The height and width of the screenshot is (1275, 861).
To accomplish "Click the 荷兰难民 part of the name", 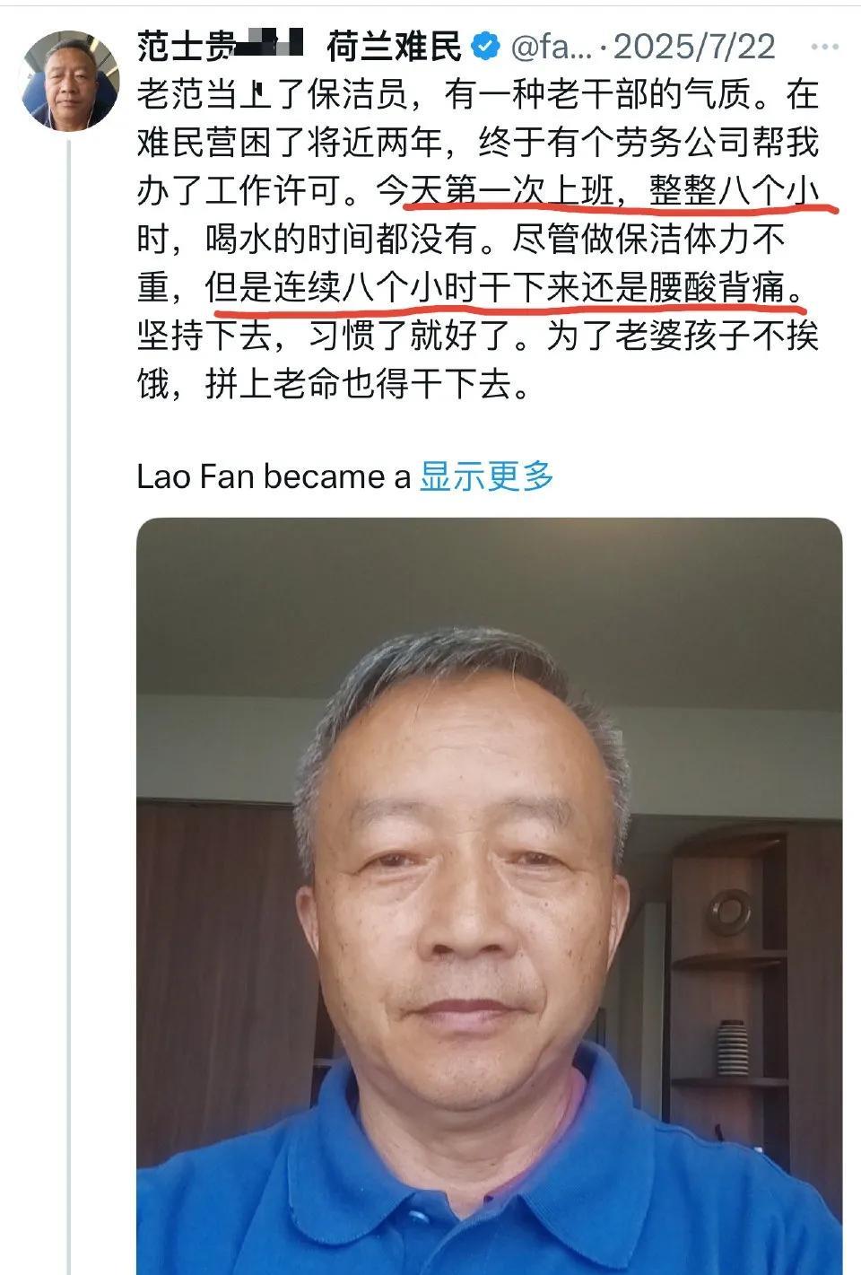I will [x=394, y=47].
